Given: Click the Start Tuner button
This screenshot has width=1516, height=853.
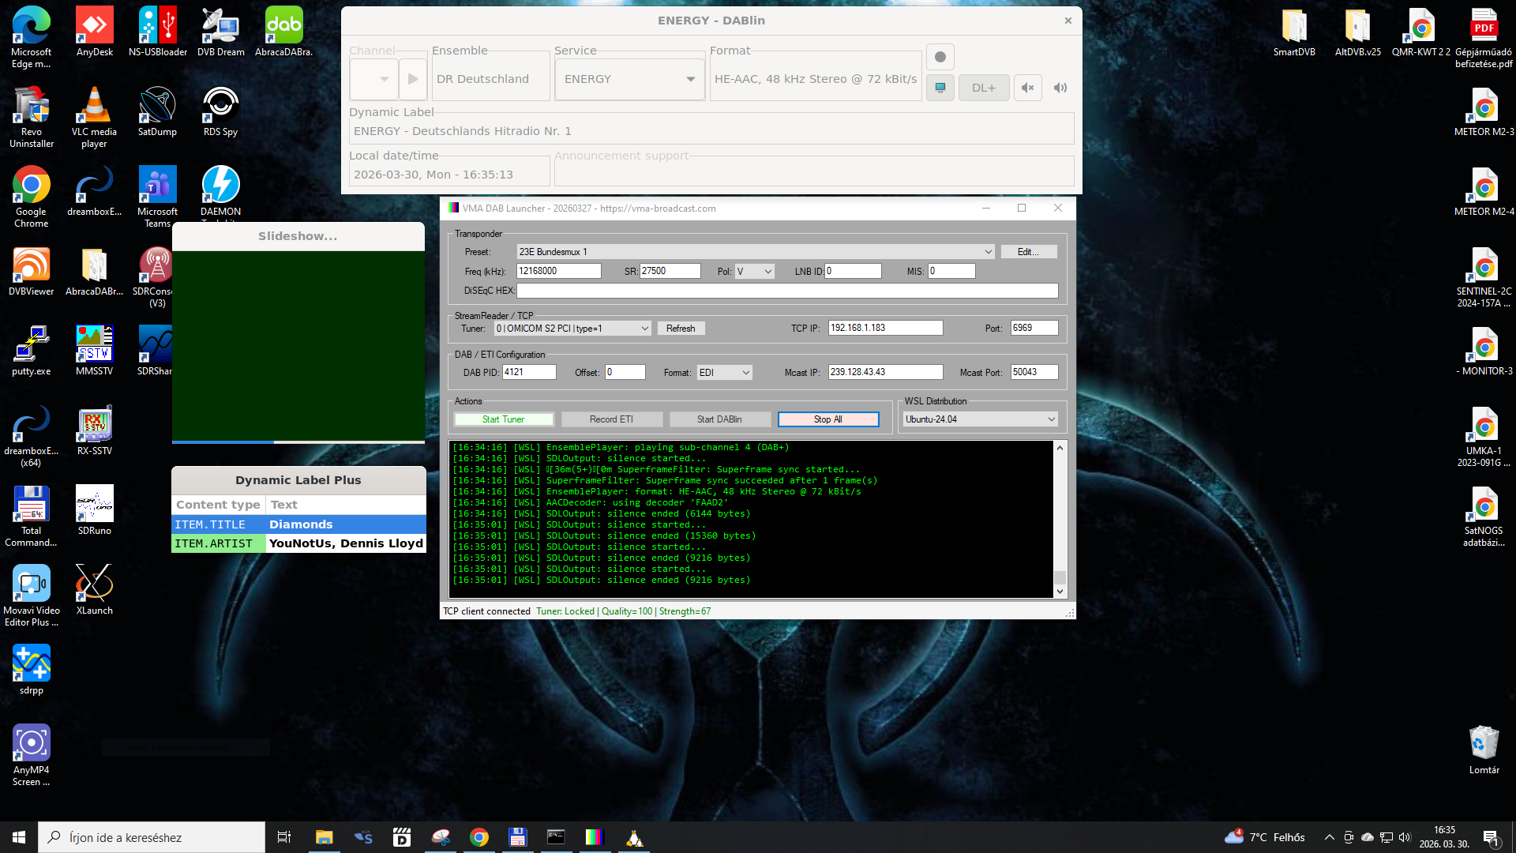Looking at the screenshot, I should coord(504,419).
